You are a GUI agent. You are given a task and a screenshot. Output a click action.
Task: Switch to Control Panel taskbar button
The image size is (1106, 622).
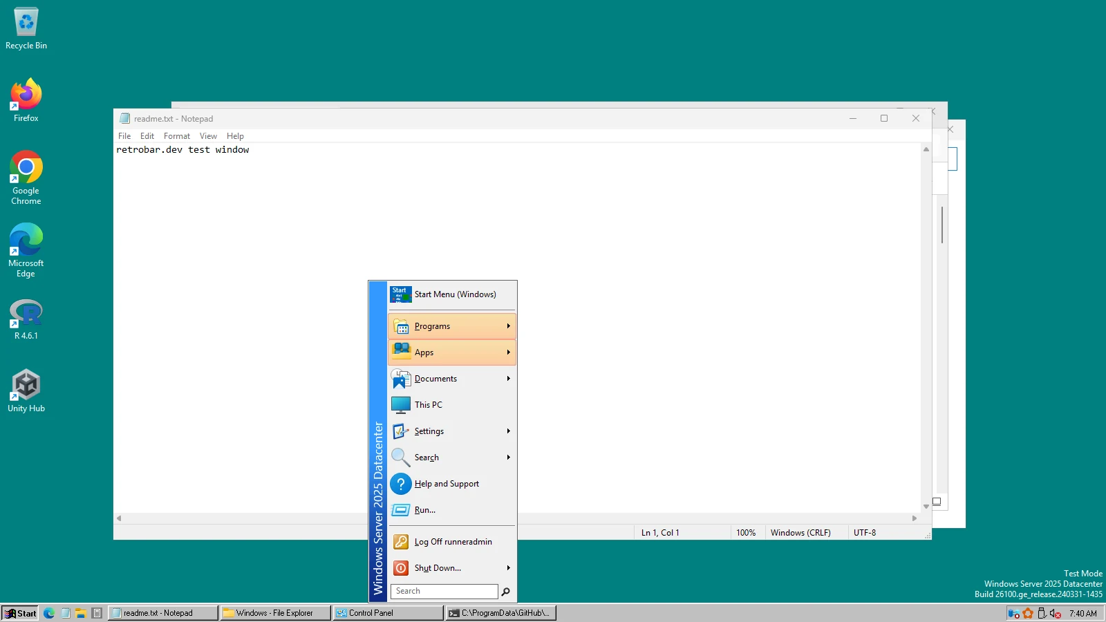click(388, 613)
